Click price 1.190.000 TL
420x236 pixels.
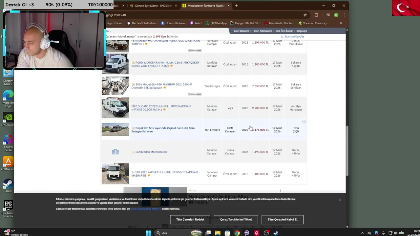260,152
